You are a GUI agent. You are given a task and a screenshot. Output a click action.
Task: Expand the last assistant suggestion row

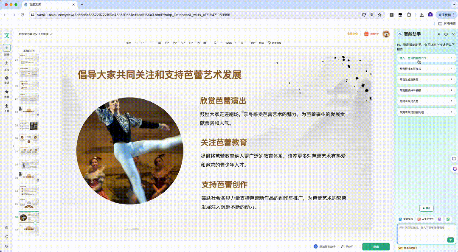coord(426,112)
